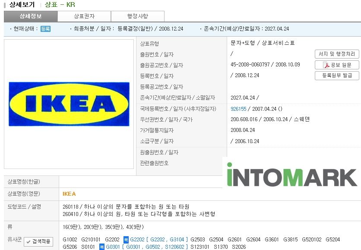Click the 소급구분 / 일자 value 2006.10.24
361x250 pixels.
tap(247, 141)
